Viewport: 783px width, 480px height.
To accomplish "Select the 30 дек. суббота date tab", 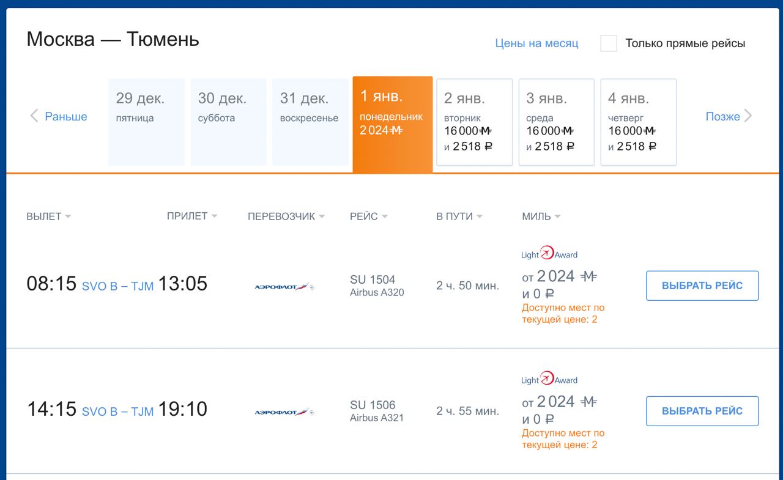I will coord(228,122).
